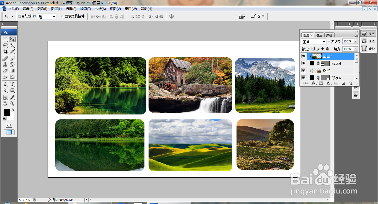
Task: Toggle lock transparent pixels
Action: coord(313,49)
